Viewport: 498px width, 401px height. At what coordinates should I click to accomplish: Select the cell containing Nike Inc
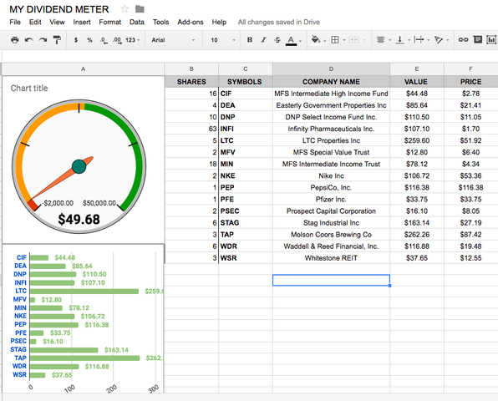(331, 175)
